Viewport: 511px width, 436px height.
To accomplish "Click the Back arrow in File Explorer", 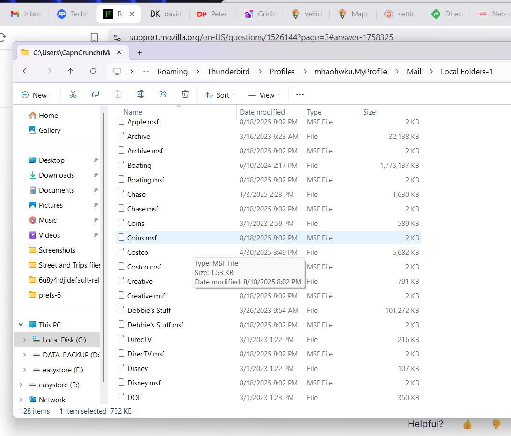I will (26, 71).
